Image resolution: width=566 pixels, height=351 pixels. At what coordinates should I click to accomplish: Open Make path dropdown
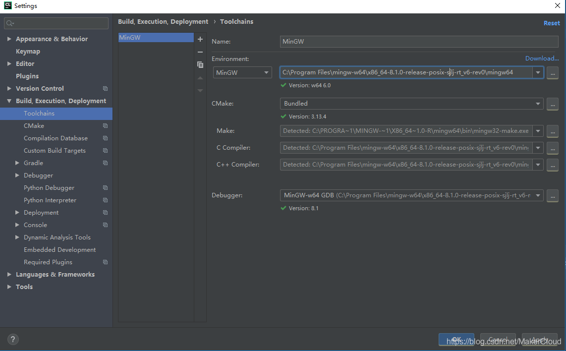point(538,131)
